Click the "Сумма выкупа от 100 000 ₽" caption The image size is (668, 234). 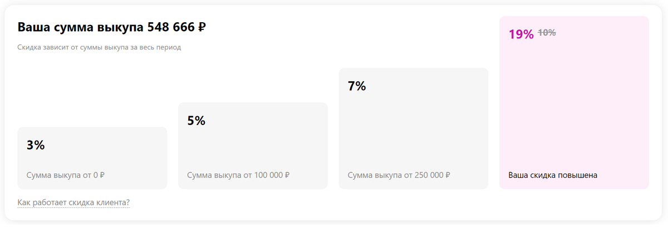point(238,175)
